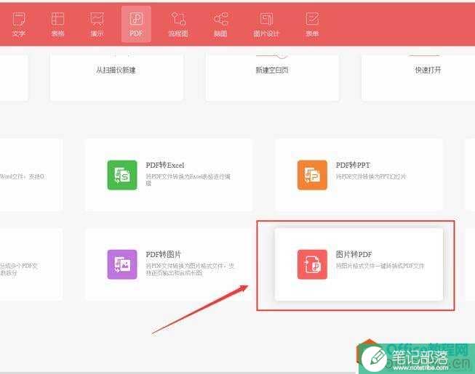Open the 表单 form tab
The width and height of the screenshot is (475, 374).
pos(312,25)
